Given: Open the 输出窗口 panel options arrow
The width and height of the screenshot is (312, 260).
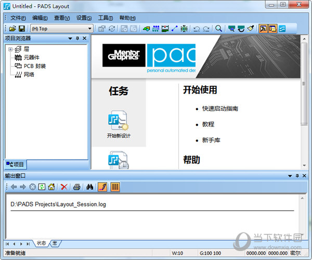Looking at the screenshot, I should (290, 176).
